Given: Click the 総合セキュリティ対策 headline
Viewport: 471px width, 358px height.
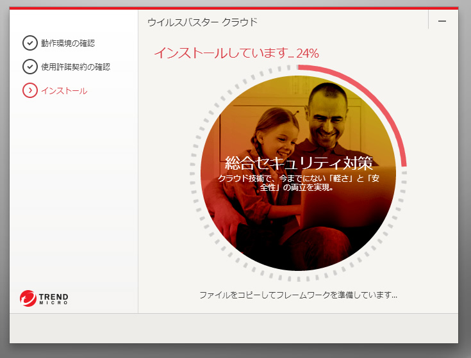Looking at the screenshot, I should point(299,163).
